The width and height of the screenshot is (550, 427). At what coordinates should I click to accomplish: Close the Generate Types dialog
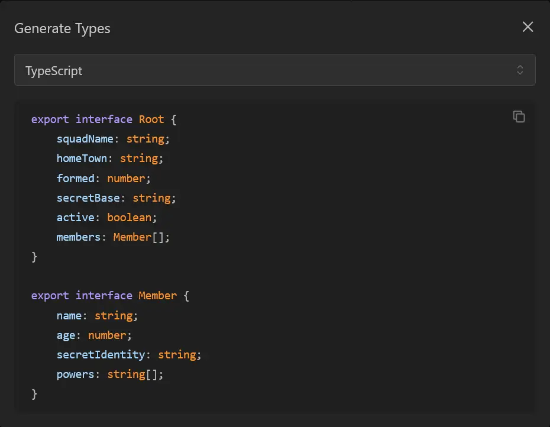tap(528, 27)
